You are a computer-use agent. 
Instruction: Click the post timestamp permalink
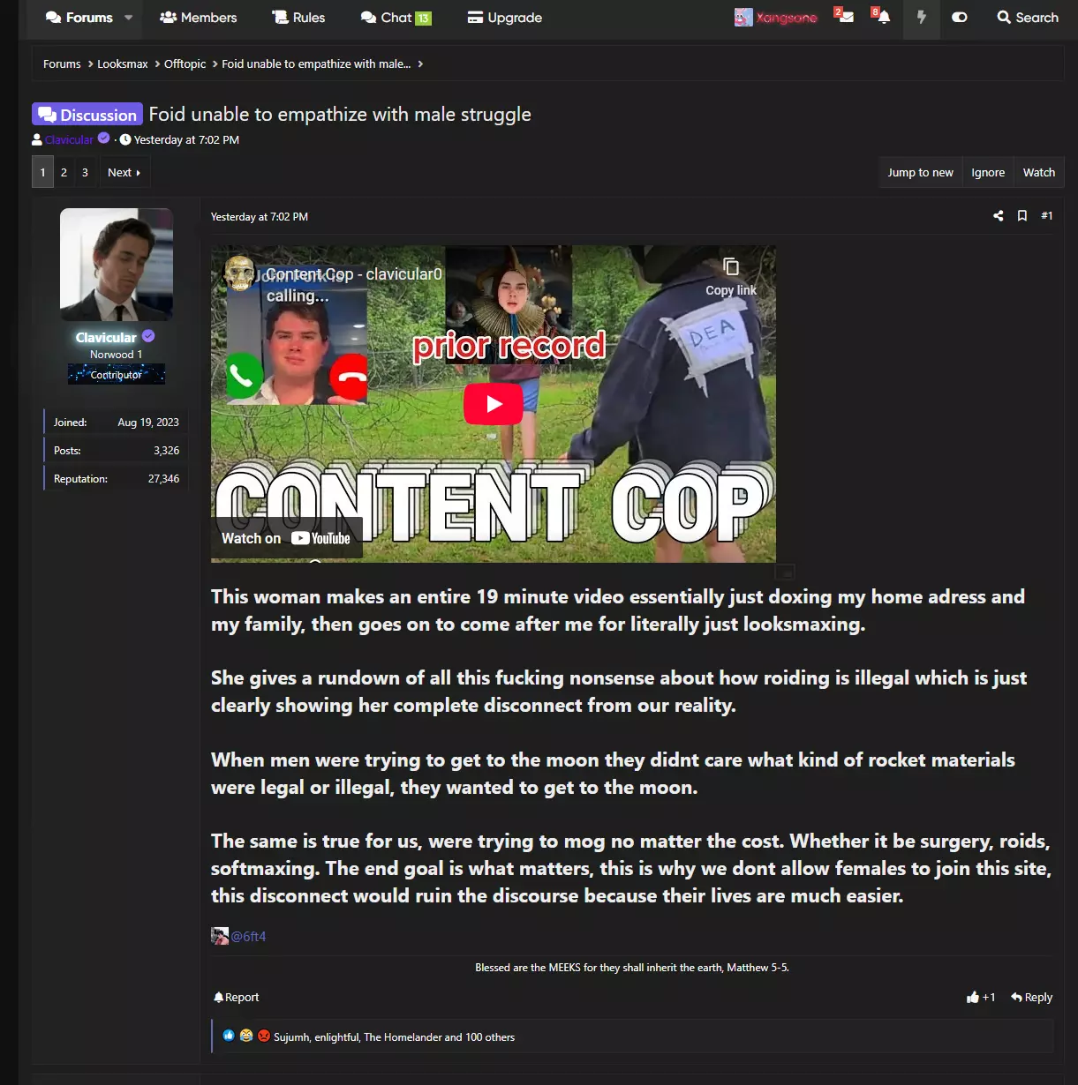(260, 217)
